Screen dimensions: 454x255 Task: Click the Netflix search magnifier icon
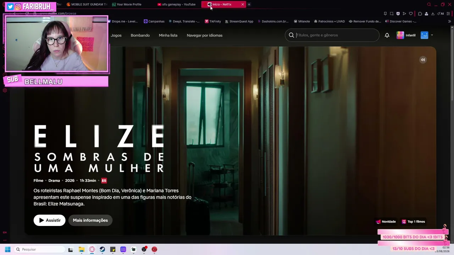click(292, 35)
